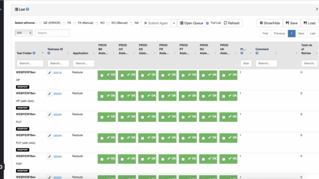The image size is (319, 179).
Task: Open the edit pencil for testcase 0005A
Action: (49, 157)
